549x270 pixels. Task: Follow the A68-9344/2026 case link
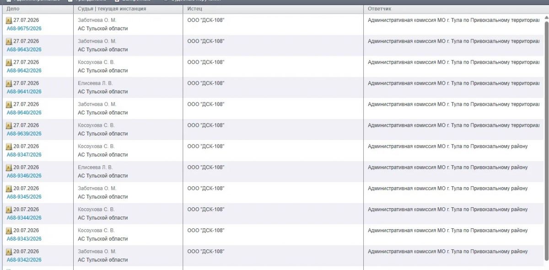point(24,218)
